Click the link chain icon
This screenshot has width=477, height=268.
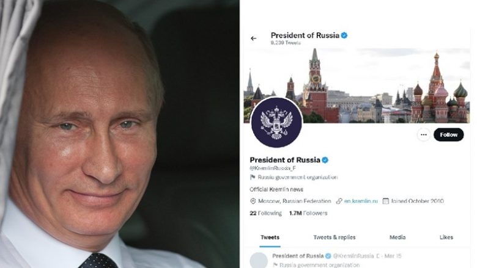tap(339, 201)
